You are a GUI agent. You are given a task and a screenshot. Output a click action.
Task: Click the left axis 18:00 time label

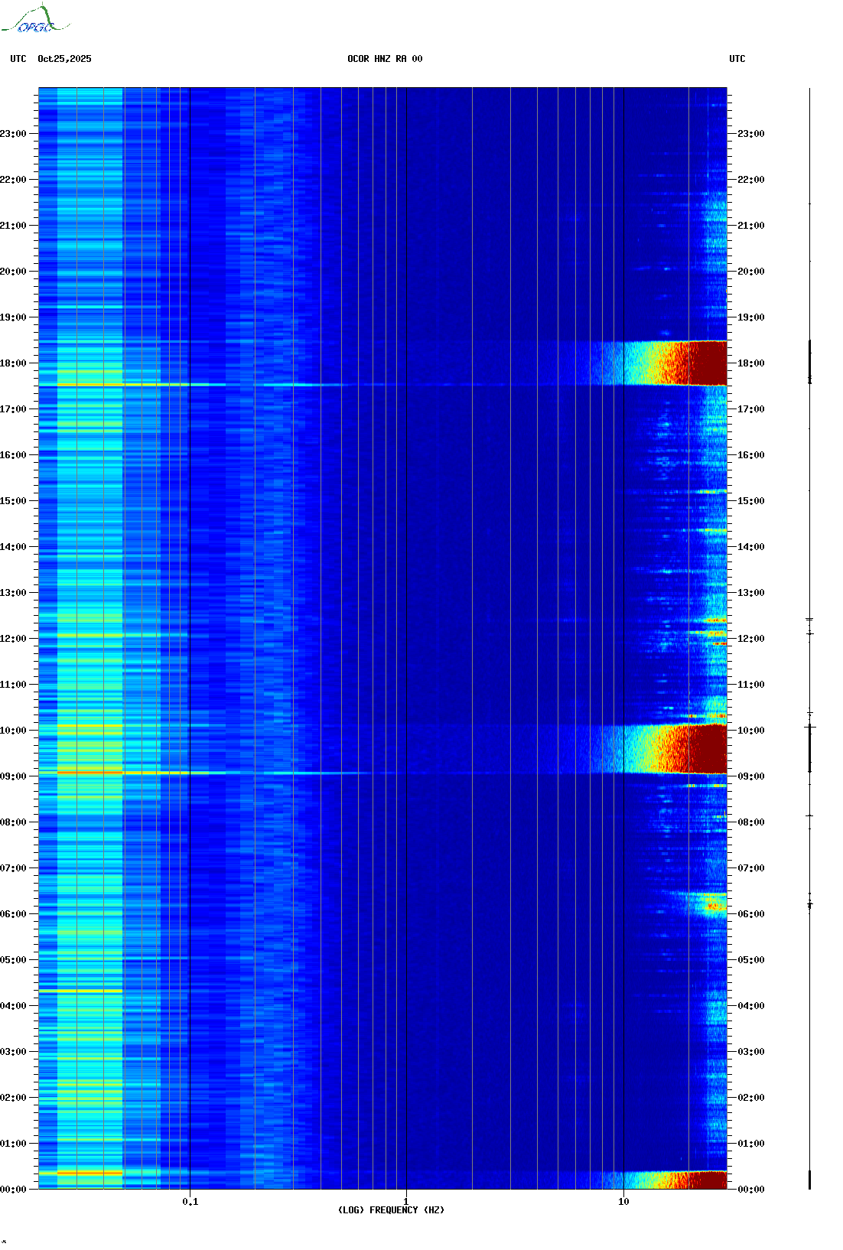coord(13,363)
